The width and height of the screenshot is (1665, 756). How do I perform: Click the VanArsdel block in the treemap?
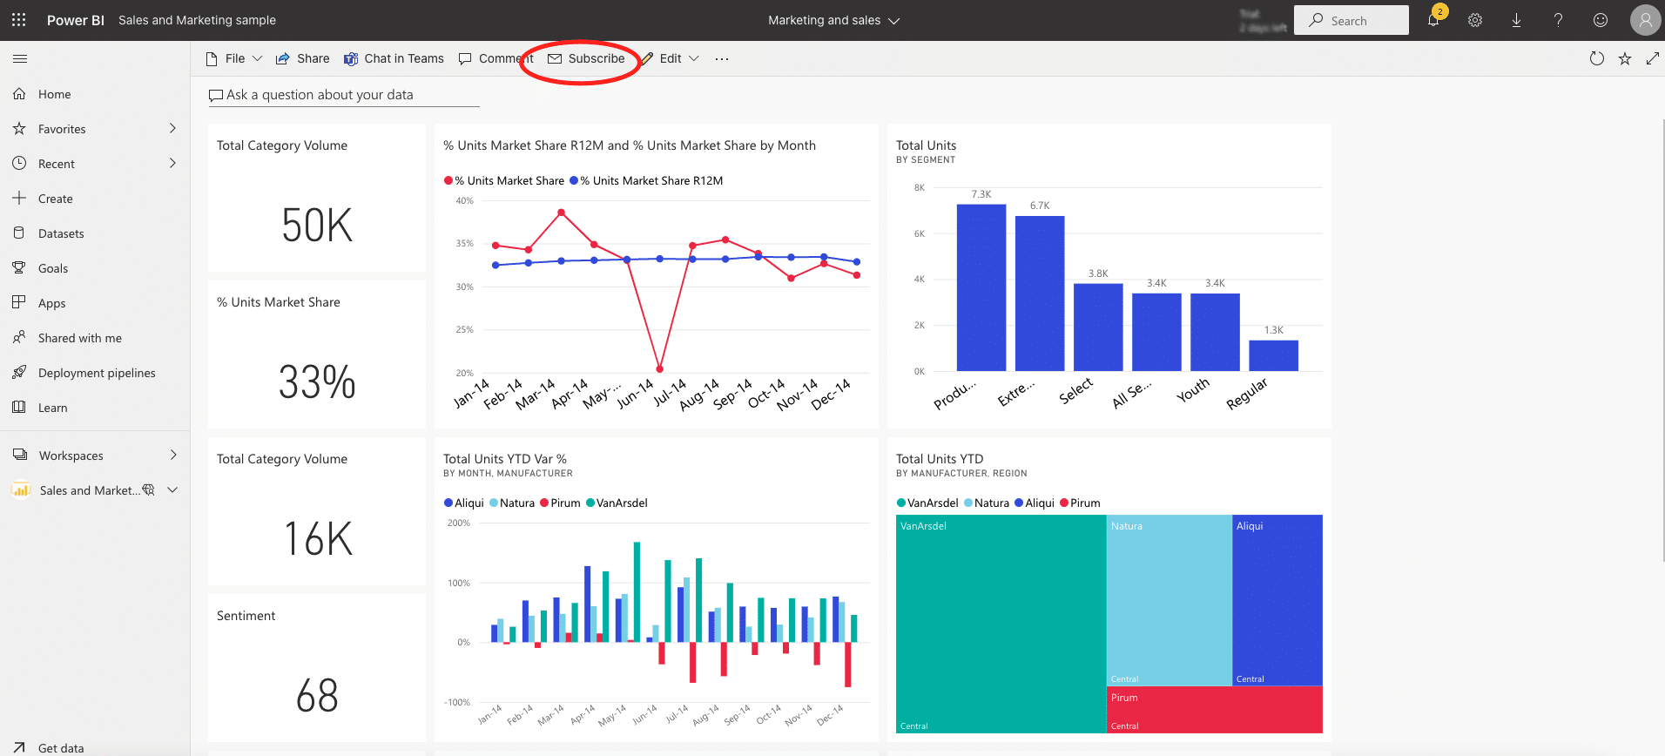click(1001, 624)
